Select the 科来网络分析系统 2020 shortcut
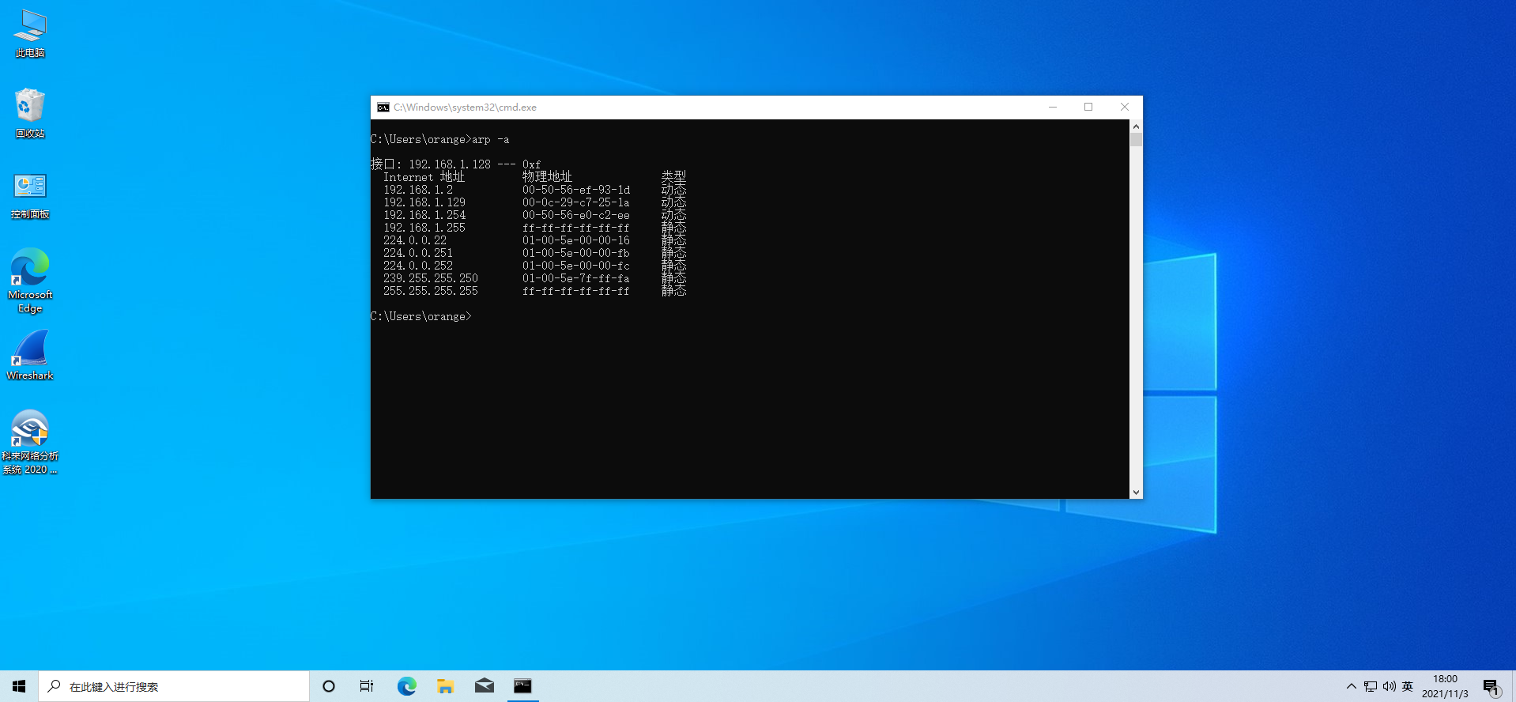 click(x=30, y=443)
